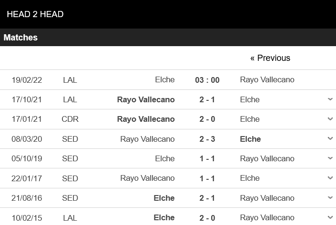Image resolution: width=336 pixels, height=225 pixels.
Task: Click bold Elche winner in 08/03/20 row
Action: pos(250,139)
